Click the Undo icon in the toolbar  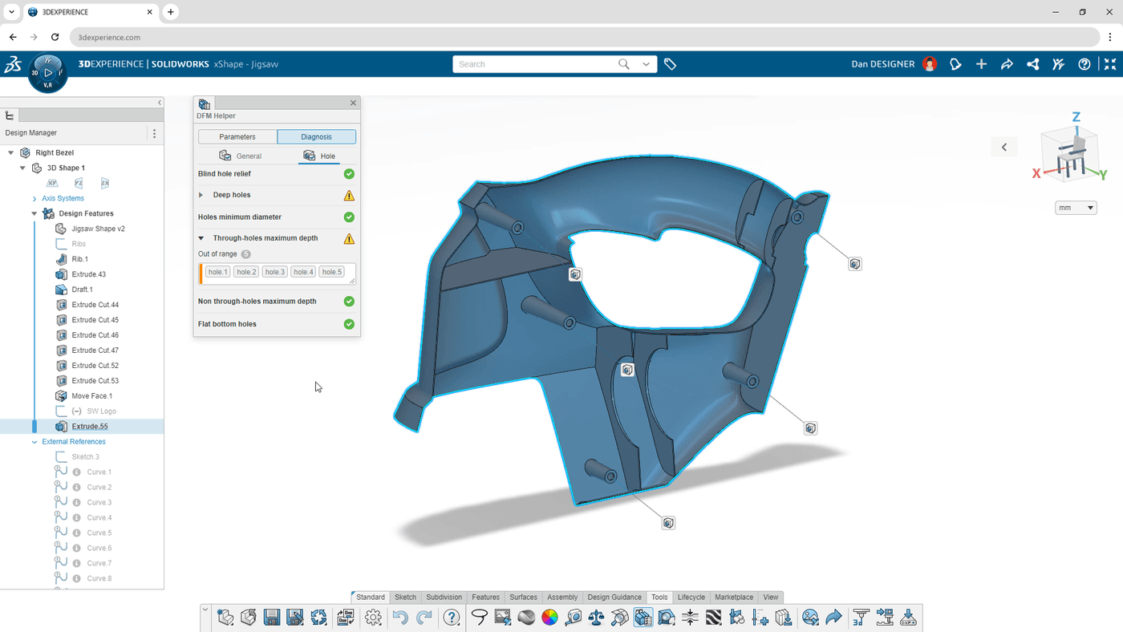tap(399, 617)
